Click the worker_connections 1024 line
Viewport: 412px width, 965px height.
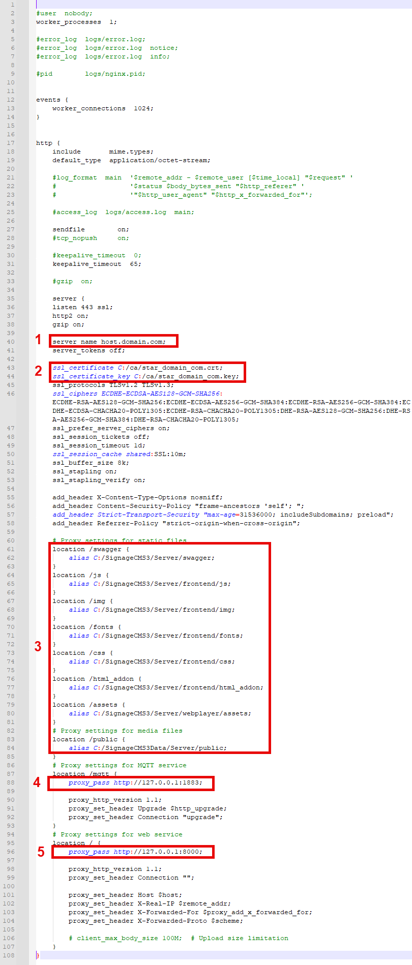[103, 108]
